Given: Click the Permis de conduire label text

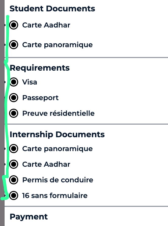Looking at the screenshot, I should point(58,180).
